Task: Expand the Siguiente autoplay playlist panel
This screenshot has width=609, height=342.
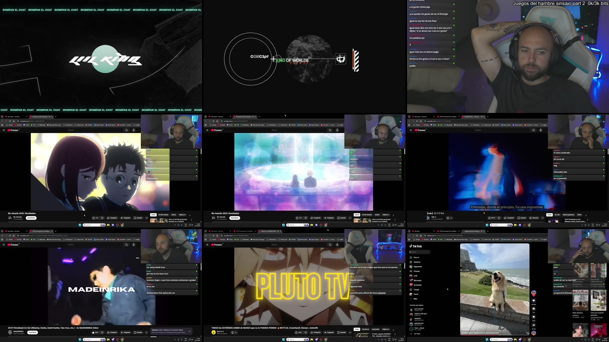Action: [189, 332]
